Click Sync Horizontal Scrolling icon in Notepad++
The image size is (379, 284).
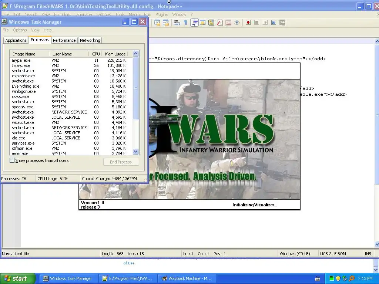tap(166, 23)
